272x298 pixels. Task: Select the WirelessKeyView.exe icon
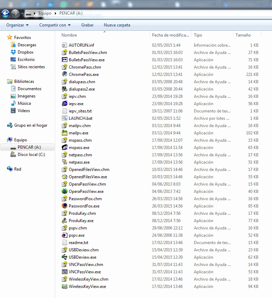point(65,286)
